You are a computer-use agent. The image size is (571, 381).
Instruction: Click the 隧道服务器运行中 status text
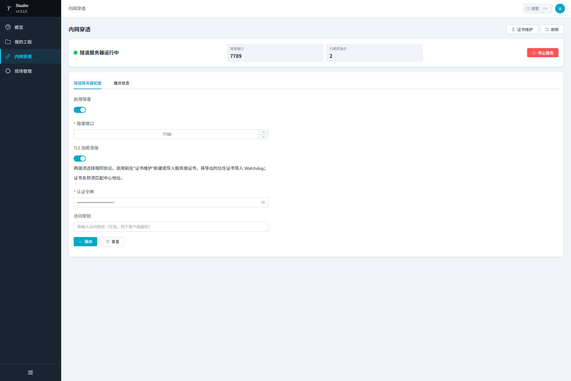[99, 53]
